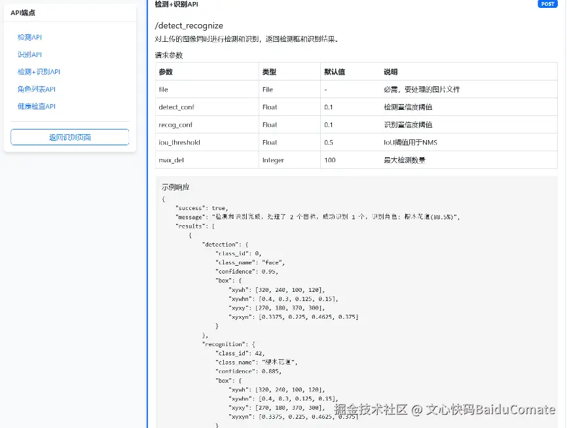Image resolution: width=567 pixels, height=428 pixels.
Task: Click the endpoint description sentence
Action: tap(247, 39)
